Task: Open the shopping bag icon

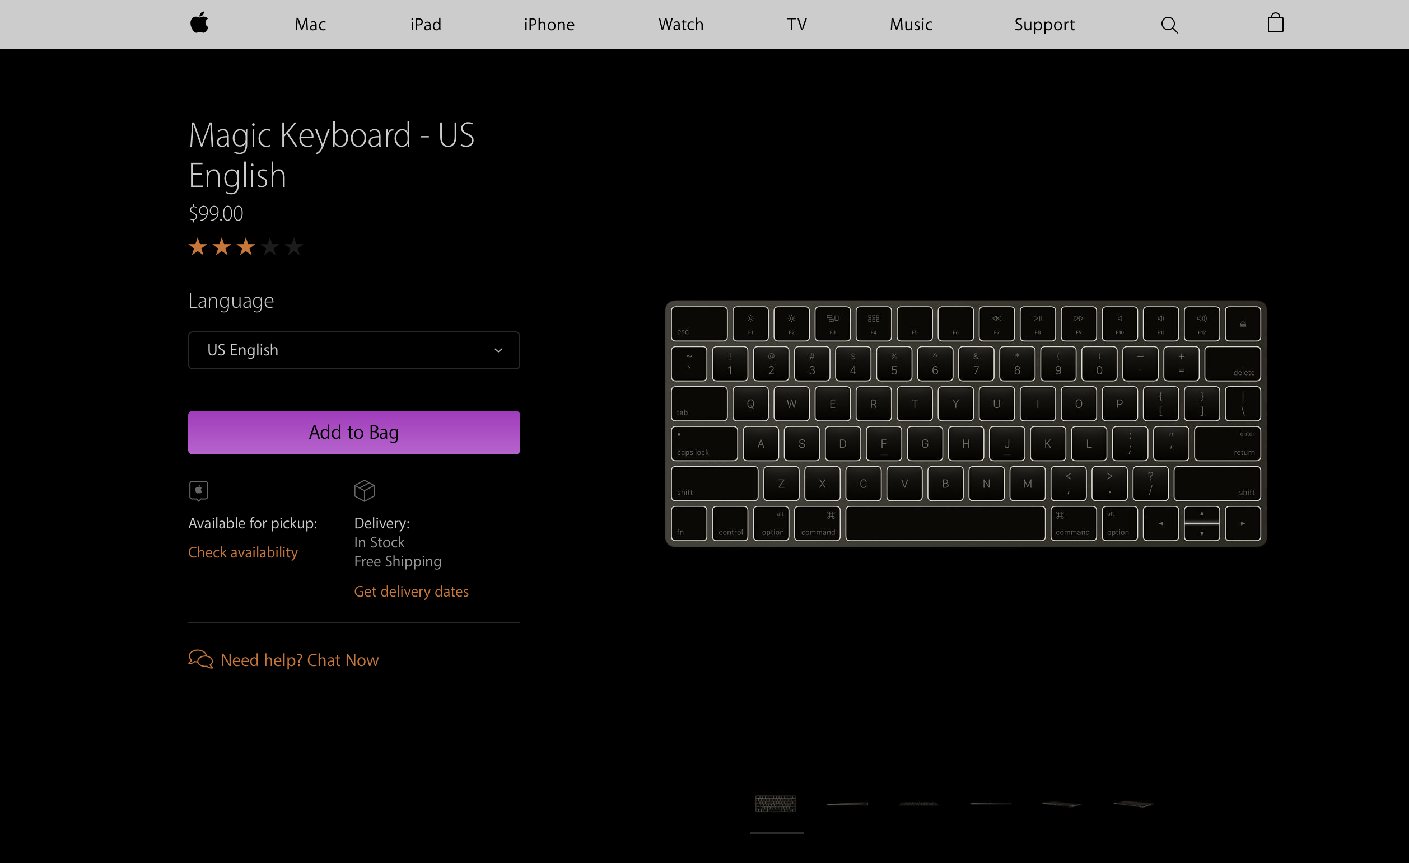Action: point(1275,24)
